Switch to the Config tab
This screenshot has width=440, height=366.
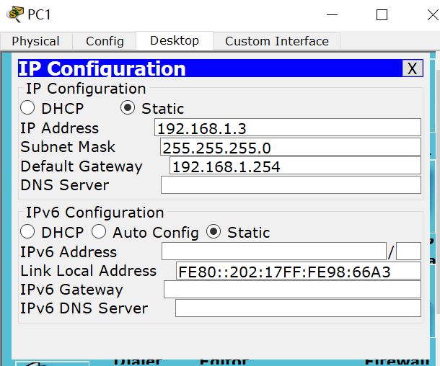[x=105, y=41]
